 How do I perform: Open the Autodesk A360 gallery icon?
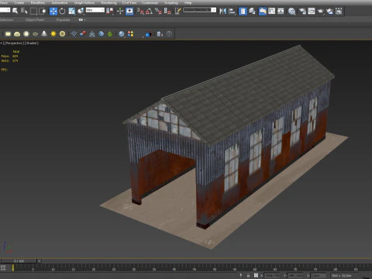(x=339, y=11)
